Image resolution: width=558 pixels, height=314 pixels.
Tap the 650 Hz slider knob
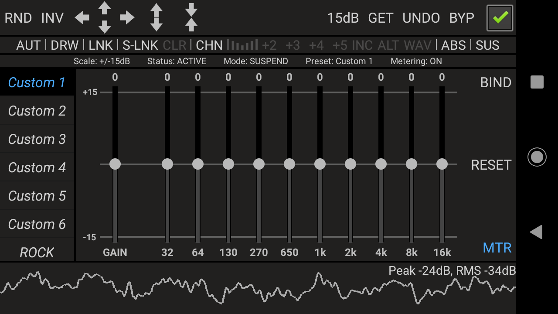289,164
